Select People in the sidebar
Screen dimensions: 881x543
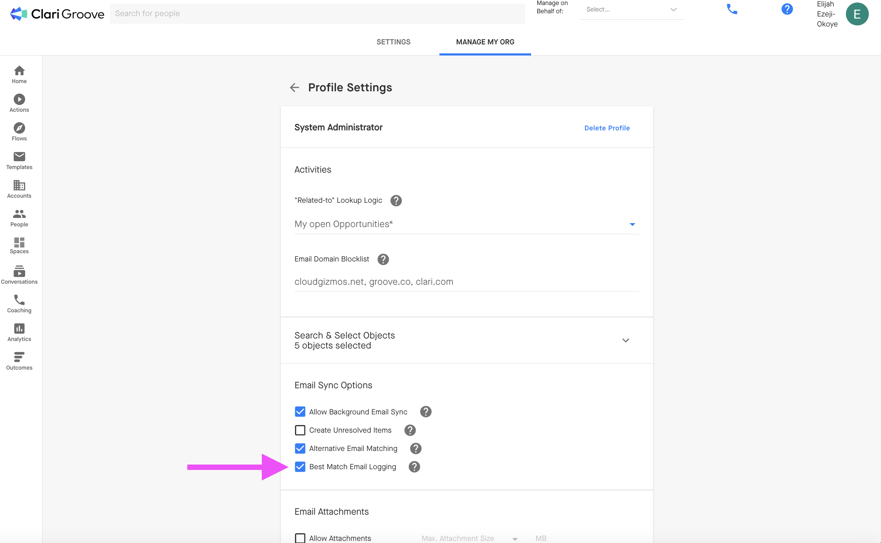click(19, 218)
